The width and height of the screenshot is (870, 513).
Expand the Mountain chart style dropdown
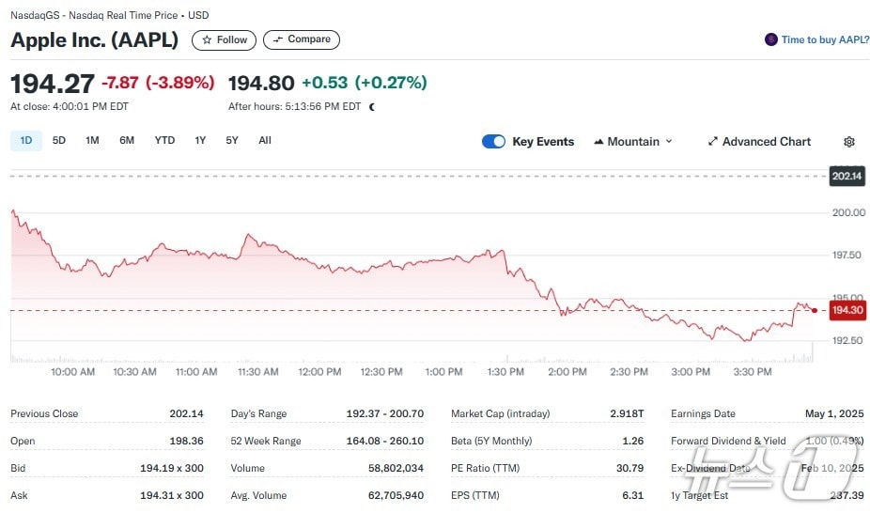click(x=669, y=142)
